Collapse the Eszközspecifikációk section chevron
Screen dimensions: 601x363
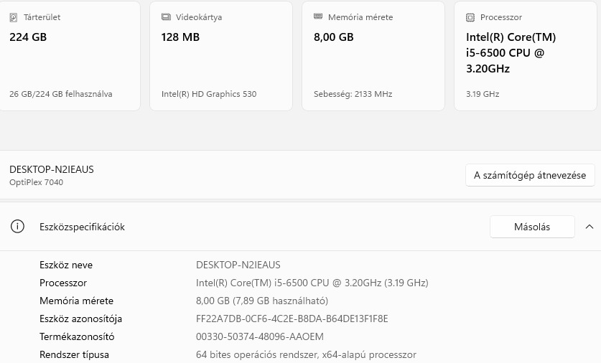(x=590, y=227)
